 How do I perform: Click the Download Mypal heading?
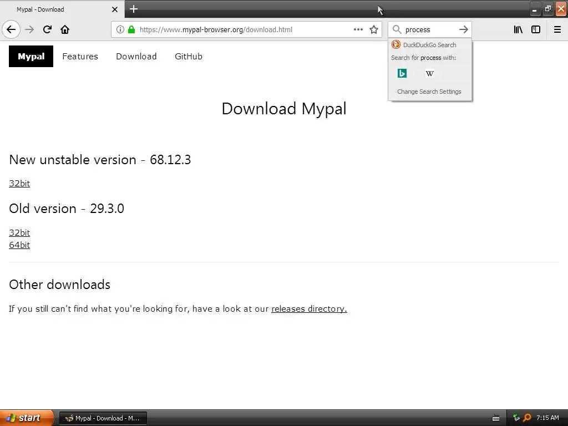click(x=284, y=109)
